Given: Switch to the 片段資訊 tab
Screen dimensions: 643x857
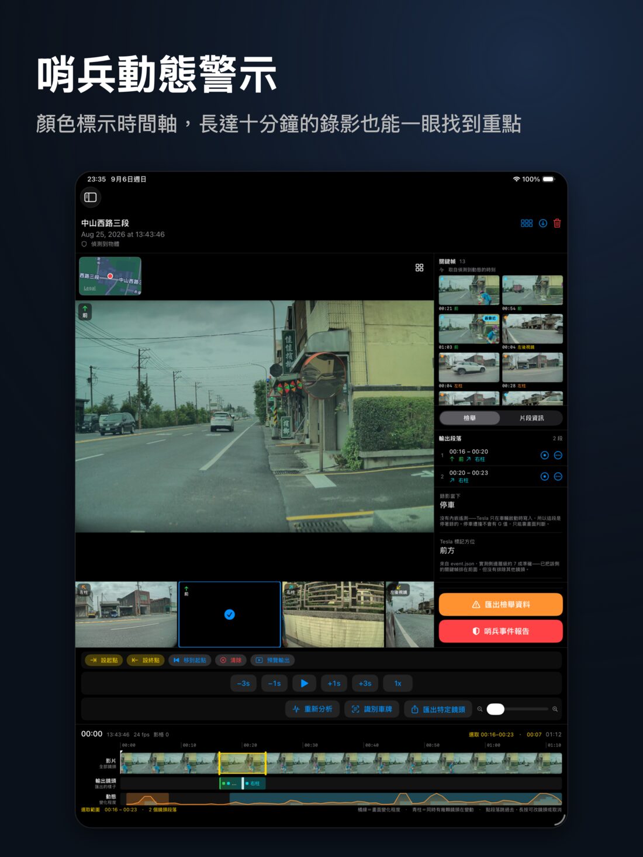Looking at the screenshot, I should [x=531, y=418].
